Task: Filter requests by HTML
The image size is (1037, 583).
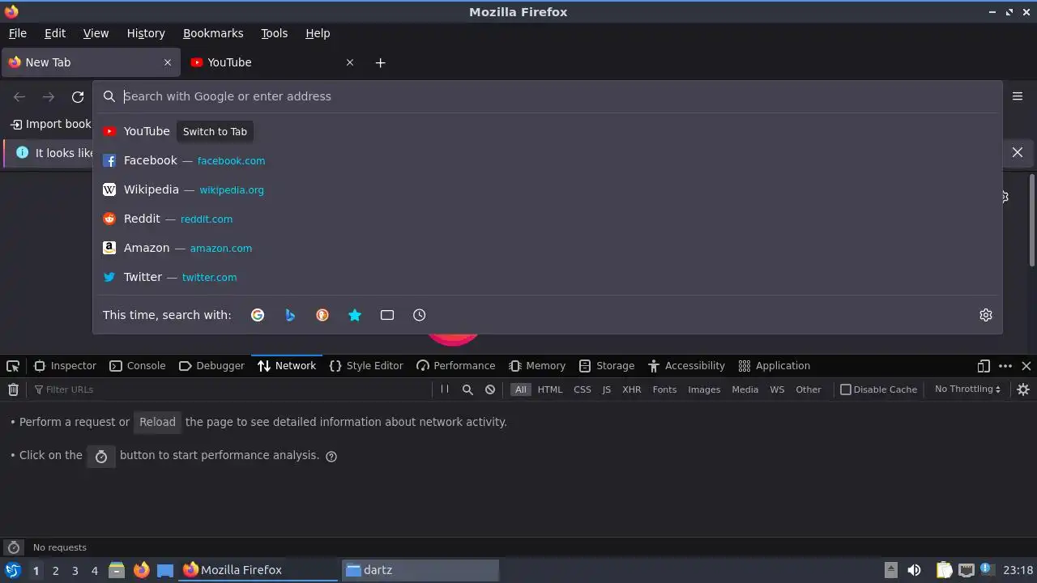Action: tap(550, 389)
